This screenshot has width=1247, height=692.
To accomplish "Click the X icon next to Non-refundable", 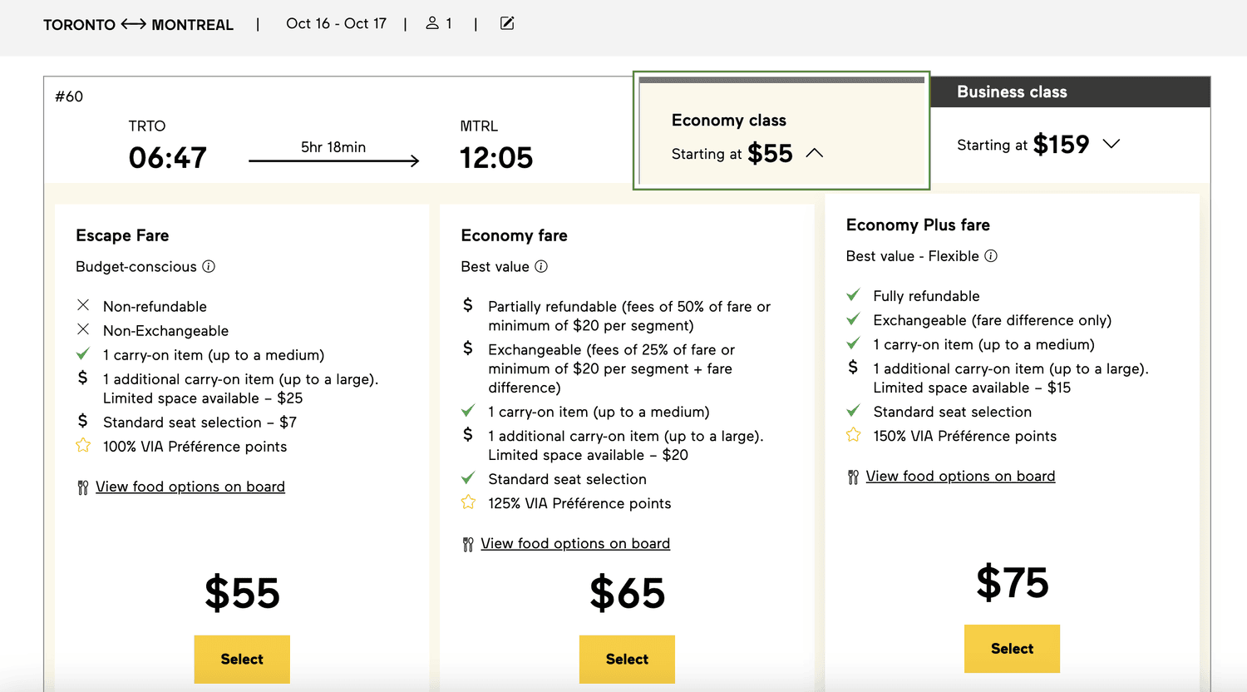I will coord(83,305).
